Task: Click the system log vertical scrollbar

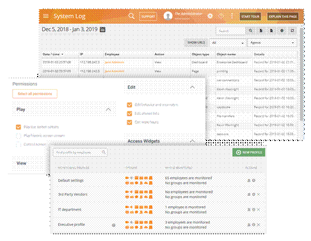Action: (x=301, y=74)
